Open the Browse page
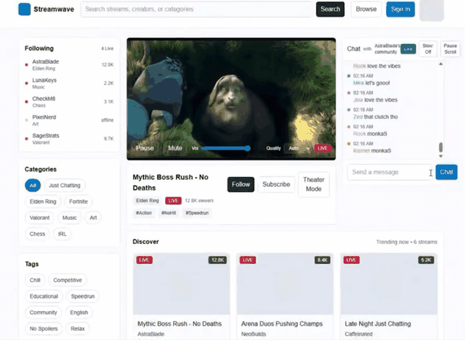The image size is (465, 340). point(366,9)
